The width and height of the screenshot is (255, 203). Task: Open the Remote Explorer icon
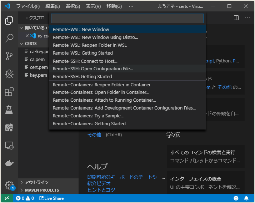9,145
